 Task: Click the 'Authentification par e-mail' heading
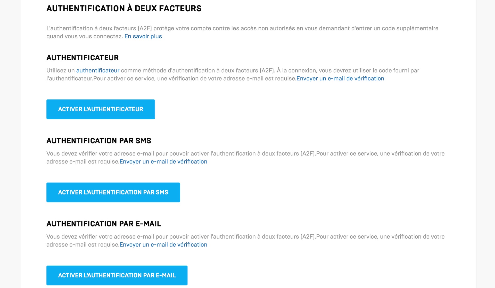[104, 224]
